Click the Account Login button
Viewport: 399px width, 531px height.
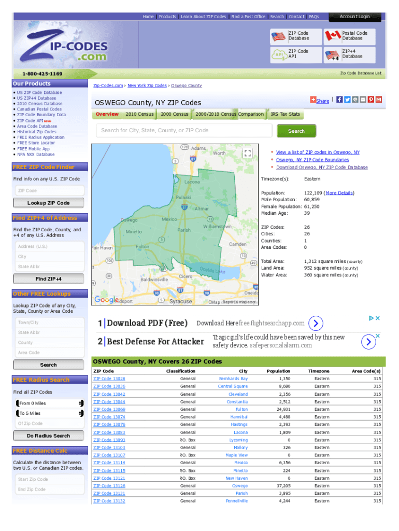pos(355,17)
